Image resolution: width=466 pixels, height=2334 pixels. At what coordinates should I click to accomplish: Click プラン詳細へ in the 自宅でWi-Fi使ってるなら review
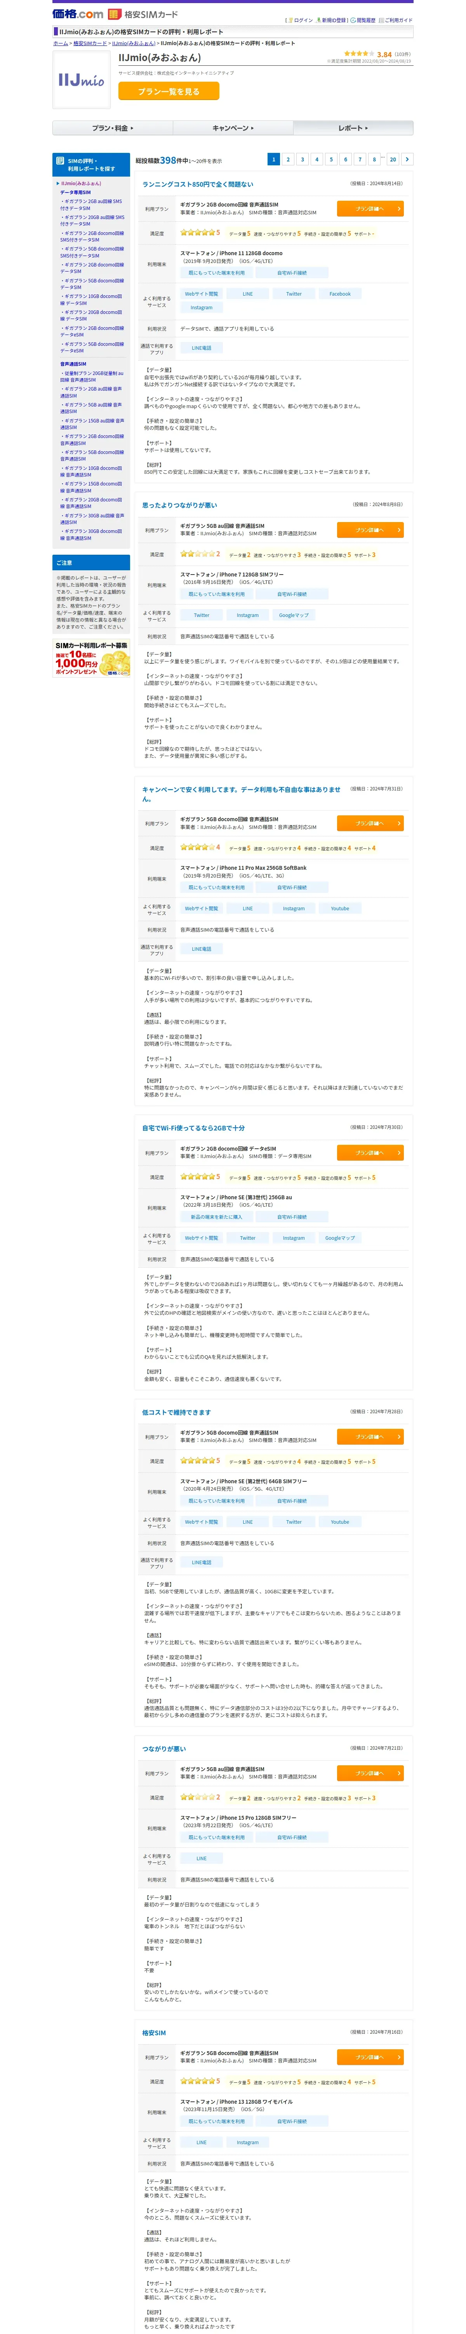click(370, 1153)
